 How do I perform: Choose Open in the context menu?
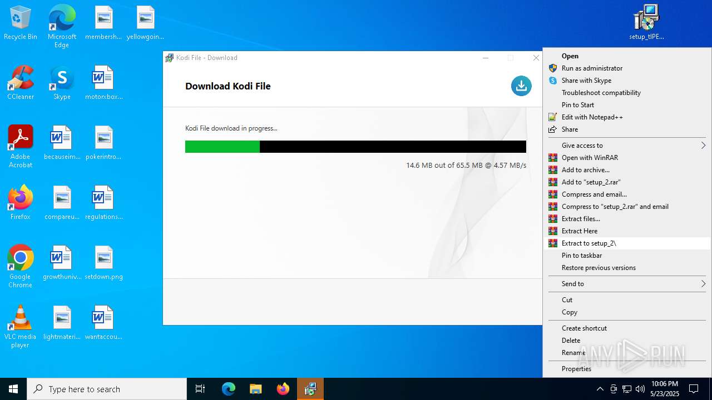coord(627,56)
